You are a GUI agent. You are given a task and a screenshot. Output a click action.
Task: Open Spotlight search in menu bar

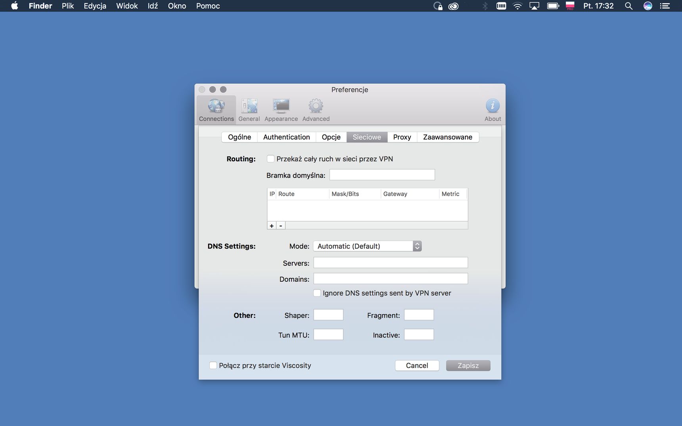click(x=628, y=6)
